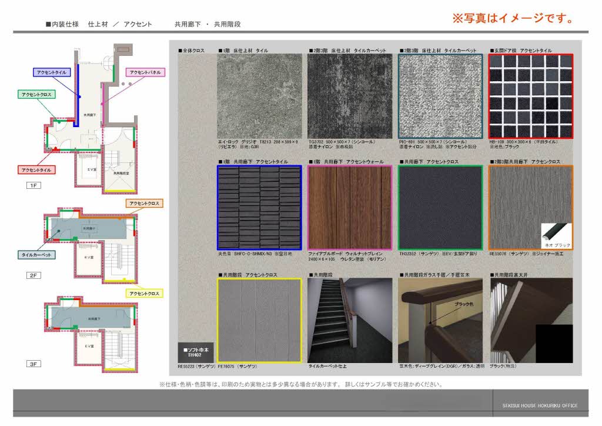Click the blue-bordered accent tile sample
This screenshot has height=426, width=602.
(259, 208)
